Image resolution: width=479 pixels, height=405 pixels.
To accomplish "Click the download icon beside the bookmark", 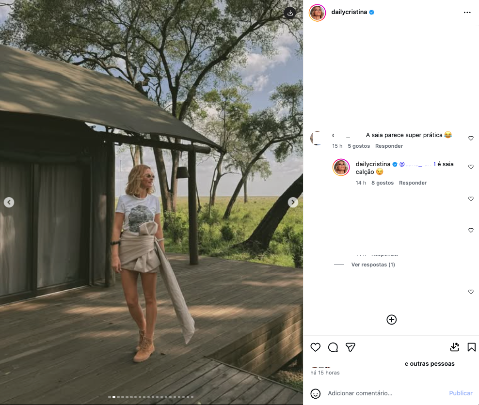I will click(x=454, y=347).
